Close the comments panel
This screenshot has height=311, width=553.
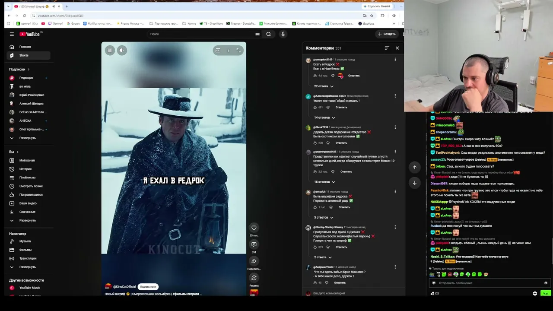[x=397, y=48]
